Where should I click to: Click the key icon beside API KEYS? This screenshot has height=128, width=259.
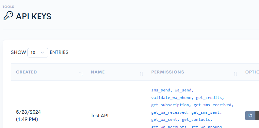coord(8,16)
